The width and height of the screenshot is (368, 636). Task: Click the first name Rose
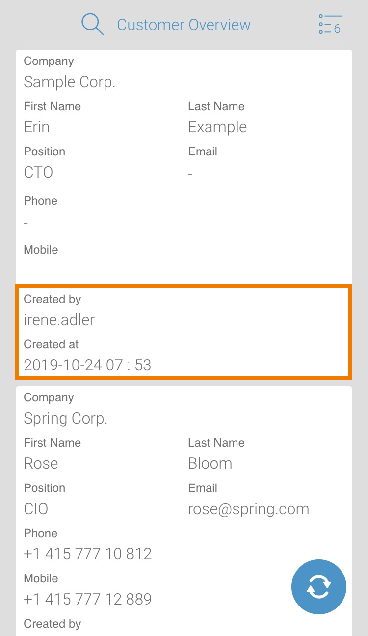tap(41, 463)
